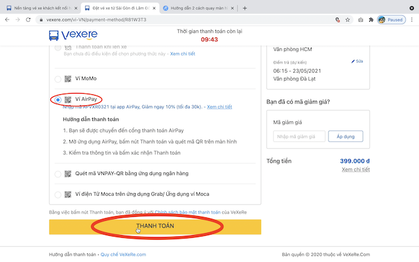Close the Nền tảng vé xe tab
419x262 pixels.
(76, 8)
